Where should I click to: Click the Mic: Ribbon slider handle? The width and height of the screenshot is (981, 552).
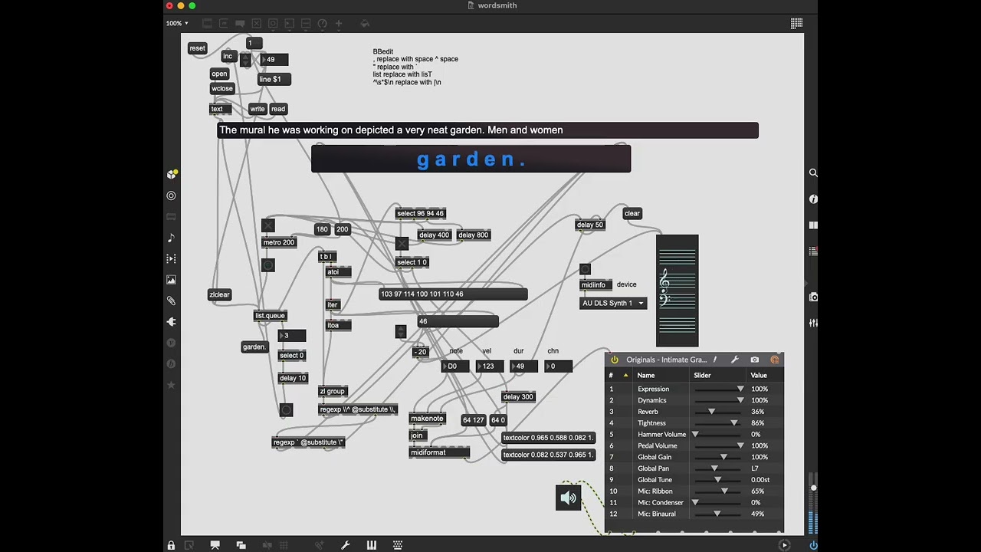724,491
